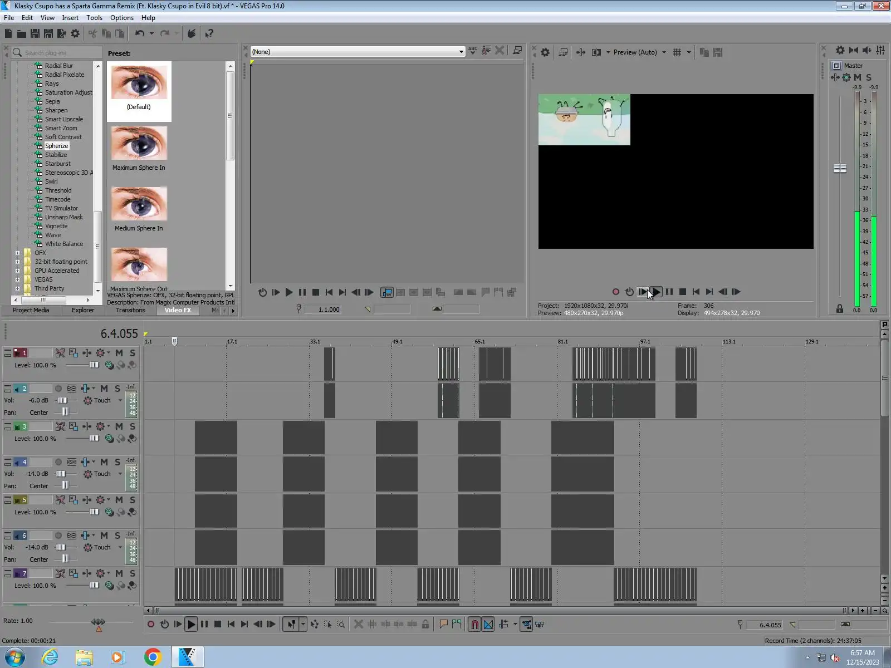Choose the Maximum Sphere In preset

pyautogui.click(x=139, y=148)
